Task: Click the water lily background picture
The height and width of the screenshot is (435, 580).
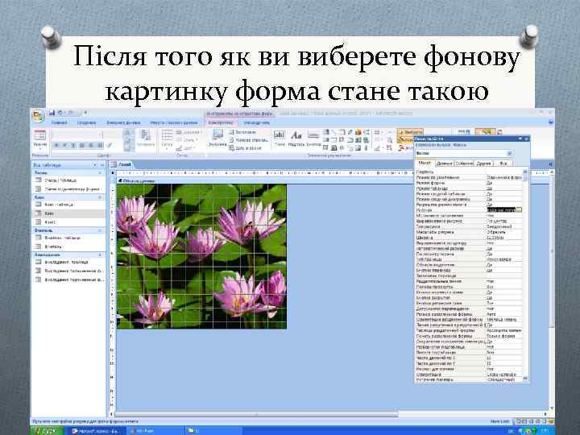Action: click(201, 256)
